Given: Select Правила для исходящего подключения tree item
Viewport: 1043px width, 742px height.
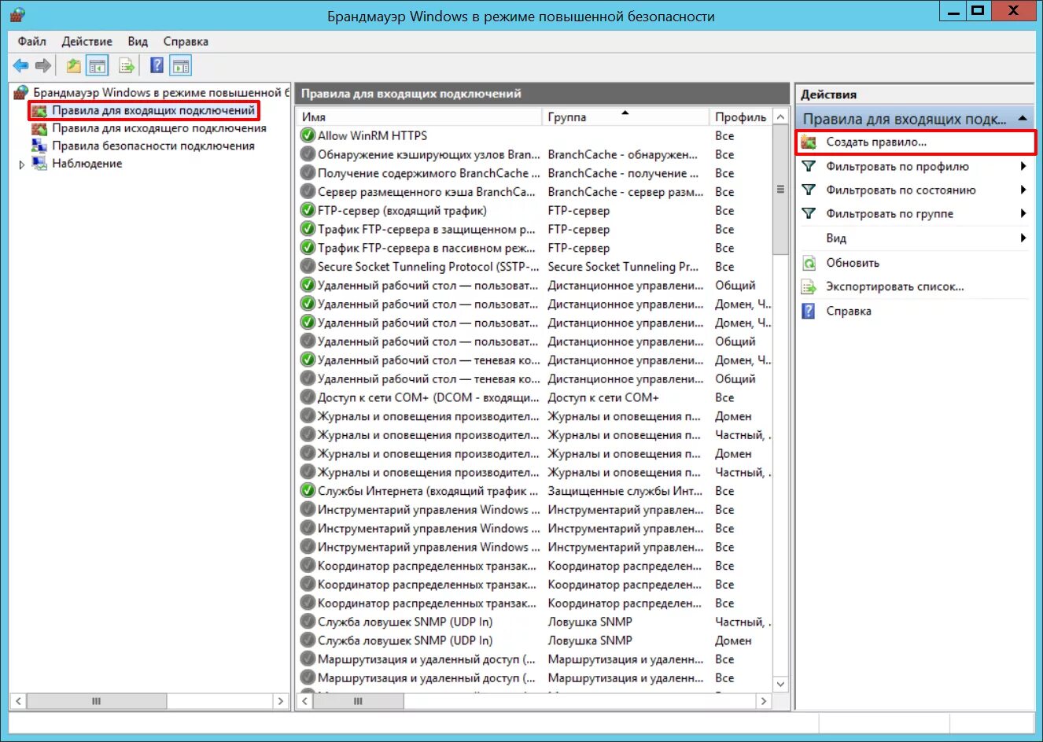Looking at the screenshot, I should tap(159, 128).
